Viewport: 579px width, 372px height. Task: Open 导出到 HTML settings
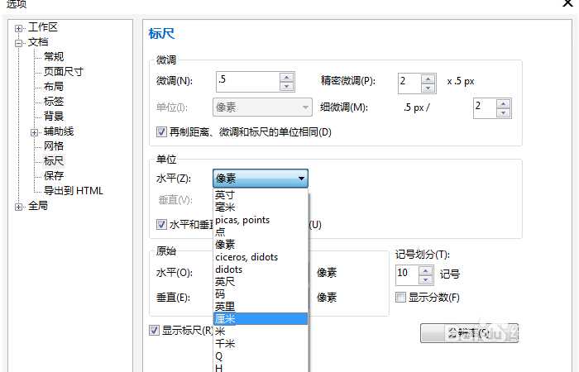point(73,191)
